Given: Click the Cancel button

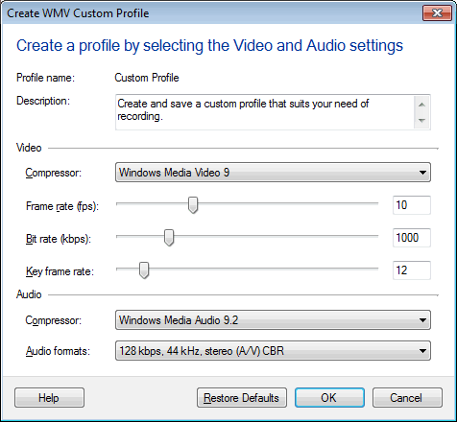Looking at the screenshot, I should click(407, 398).
